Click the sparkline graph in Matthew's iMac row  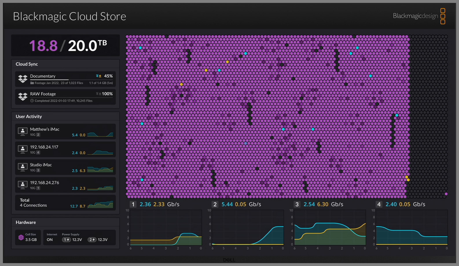coord(100,134)
